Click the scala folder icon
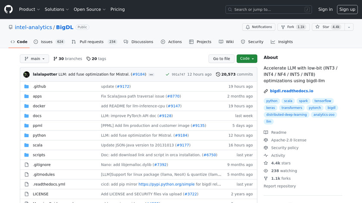The image size is (362, 203). point(27,145)
